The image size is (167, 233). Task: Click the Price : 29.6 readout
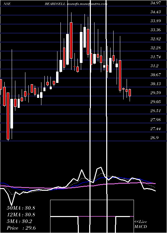coord(21,228)
